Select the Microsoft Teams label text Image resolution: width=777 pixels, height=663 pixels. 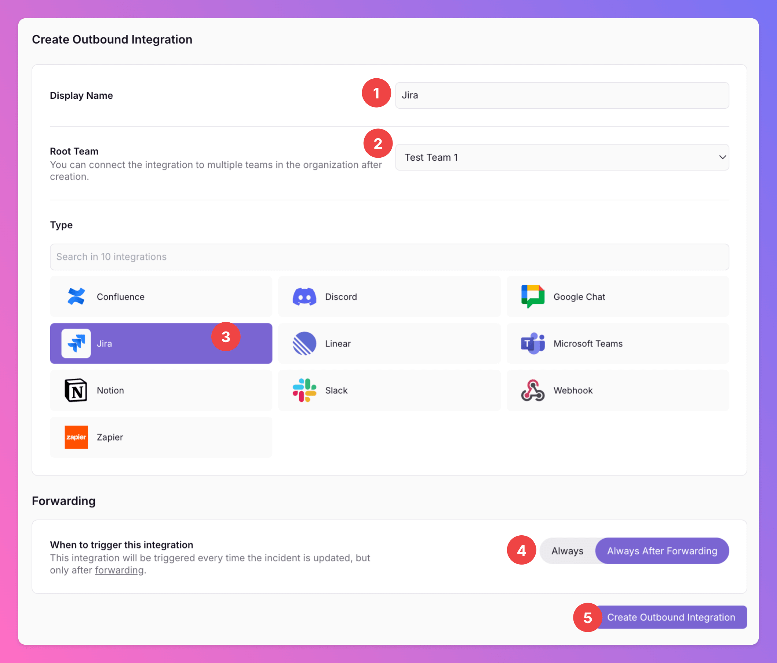coord(588,343)
